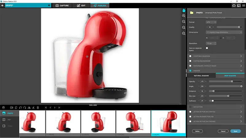The height and width of the screenshot is (138, 246).
Task: Click the rotate left icon in filmstrip toolbar
Action: 20,108
